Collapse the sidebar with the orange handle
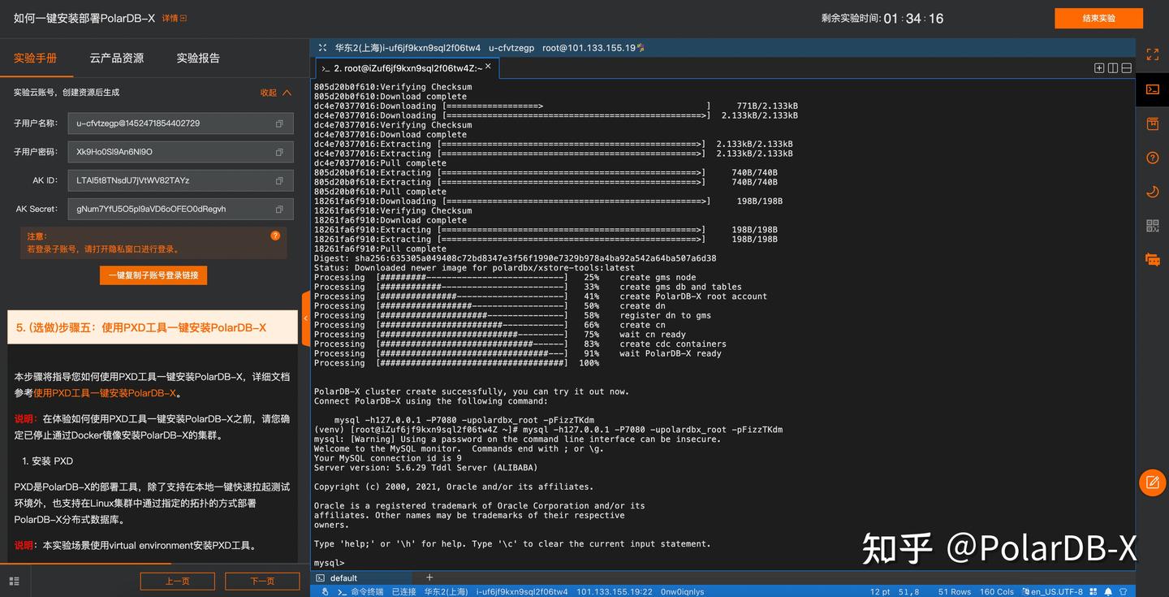The image size is (1169, 597). pos(305,318)
